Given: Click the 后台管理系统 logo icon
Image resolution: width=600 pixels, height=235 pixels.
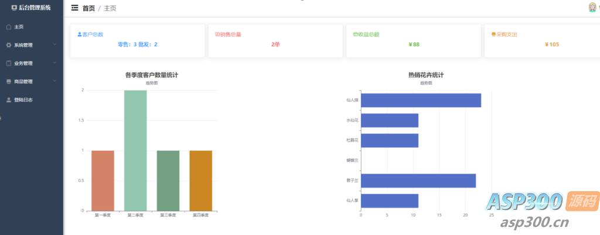Looking at the screenshot, I should pyautogui.click(x=14, y=8).
